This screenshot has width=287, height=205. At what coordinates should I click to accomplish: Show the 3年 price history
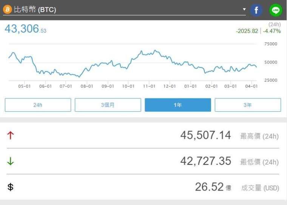pos(248,105)
